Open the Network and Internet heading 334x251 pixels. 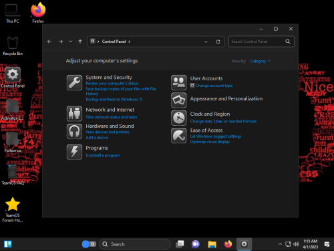coord(110,110)
